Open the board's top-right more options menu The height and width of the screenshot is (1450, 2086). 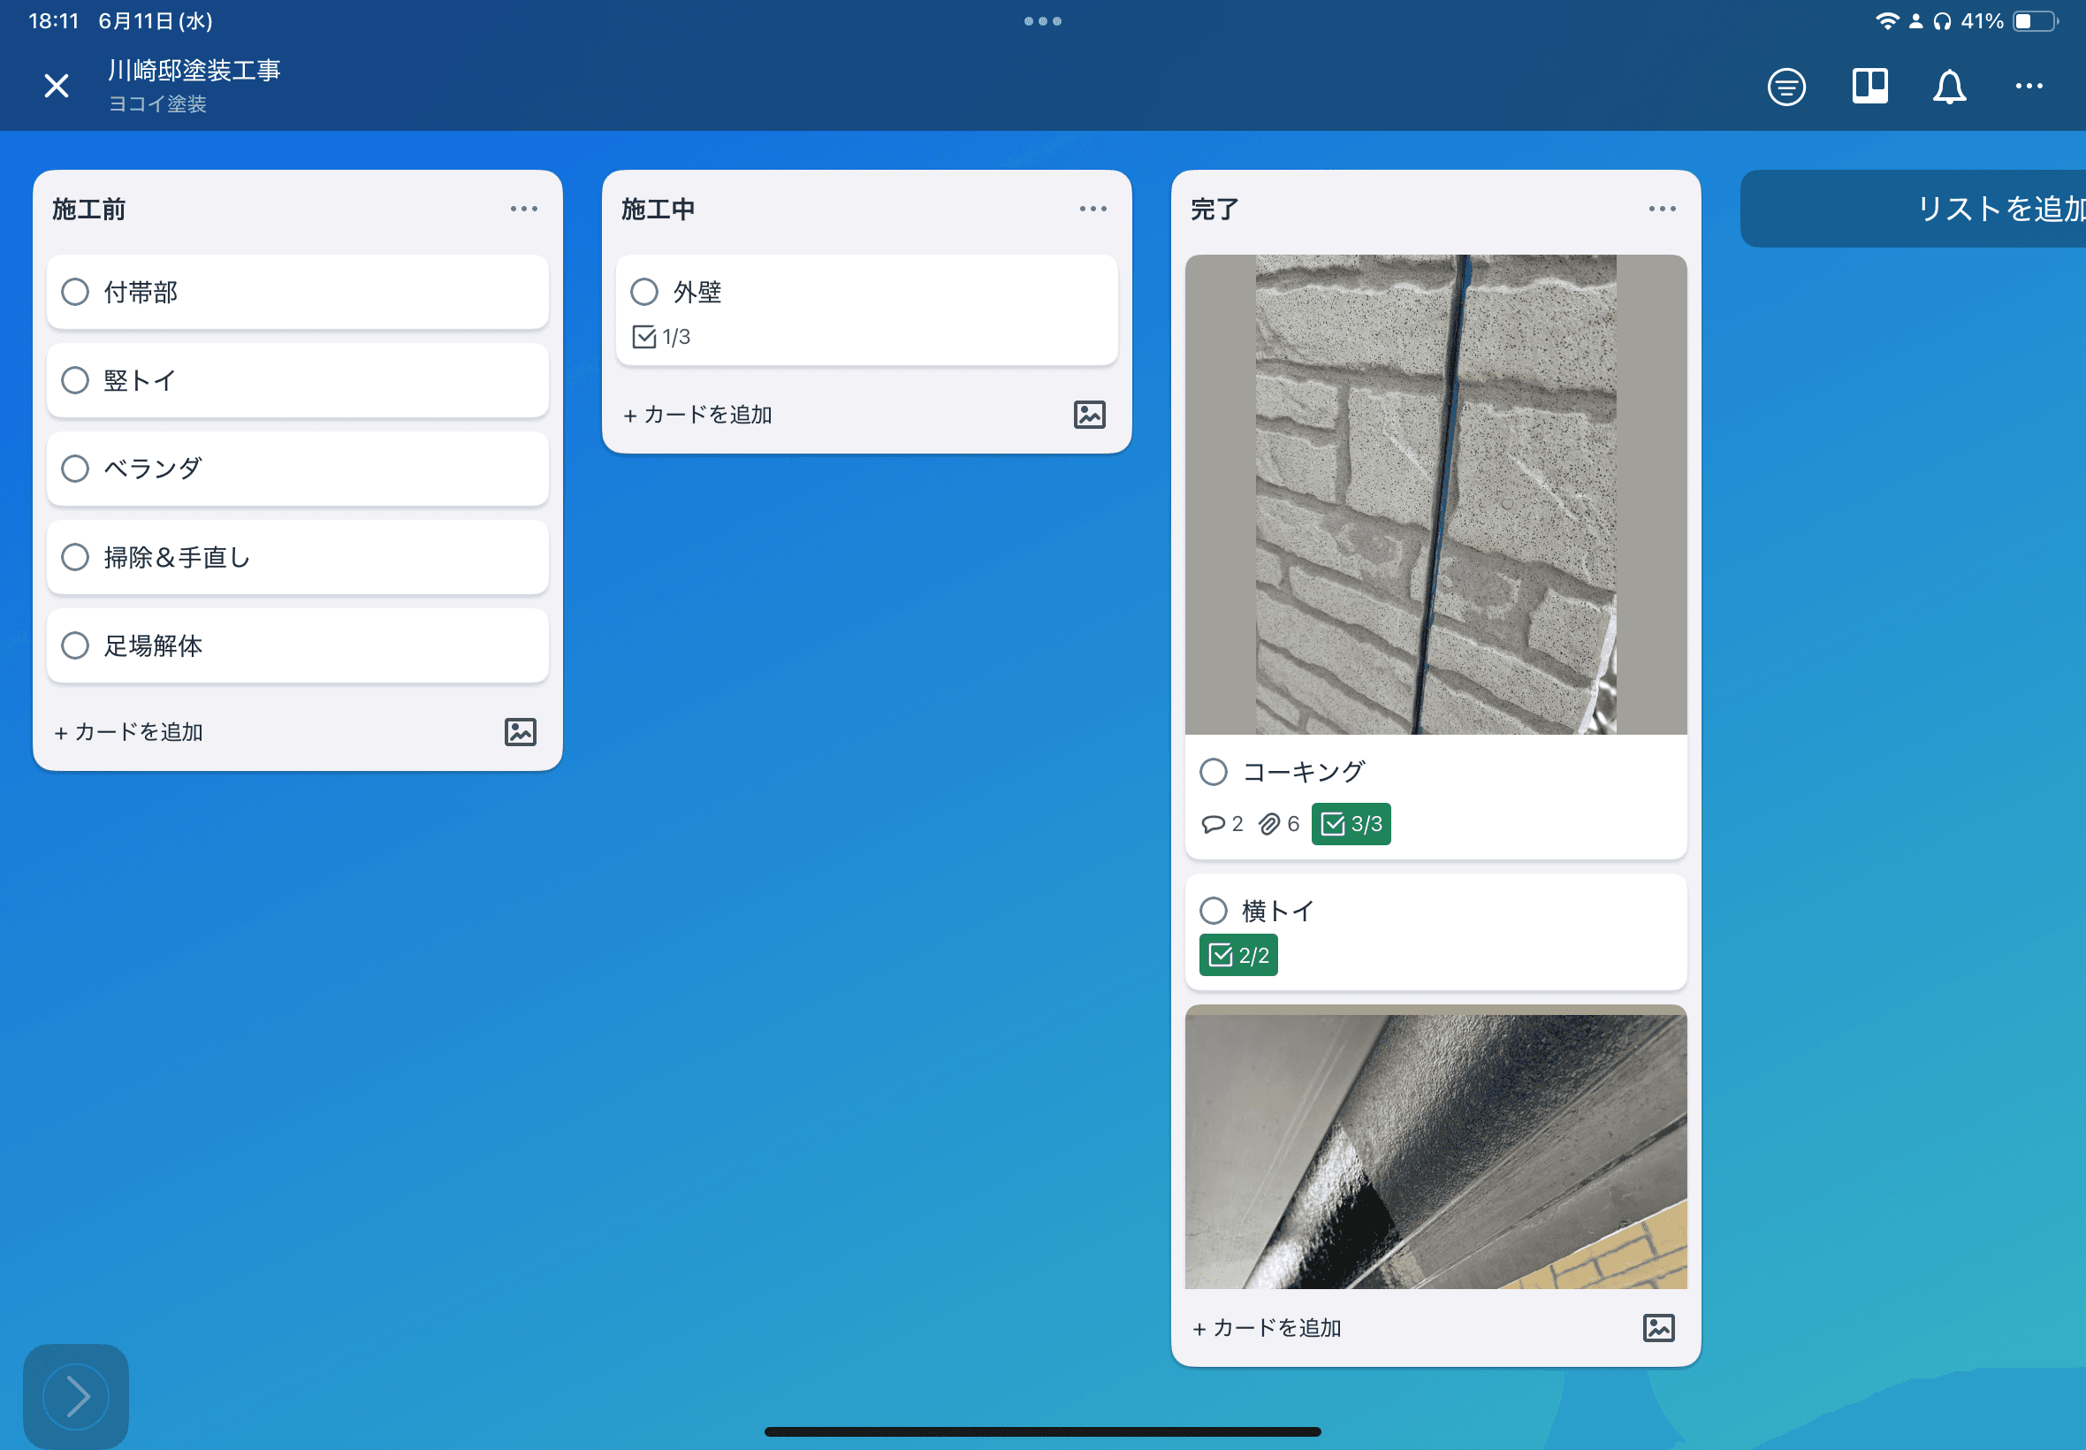click(2028, 88)
